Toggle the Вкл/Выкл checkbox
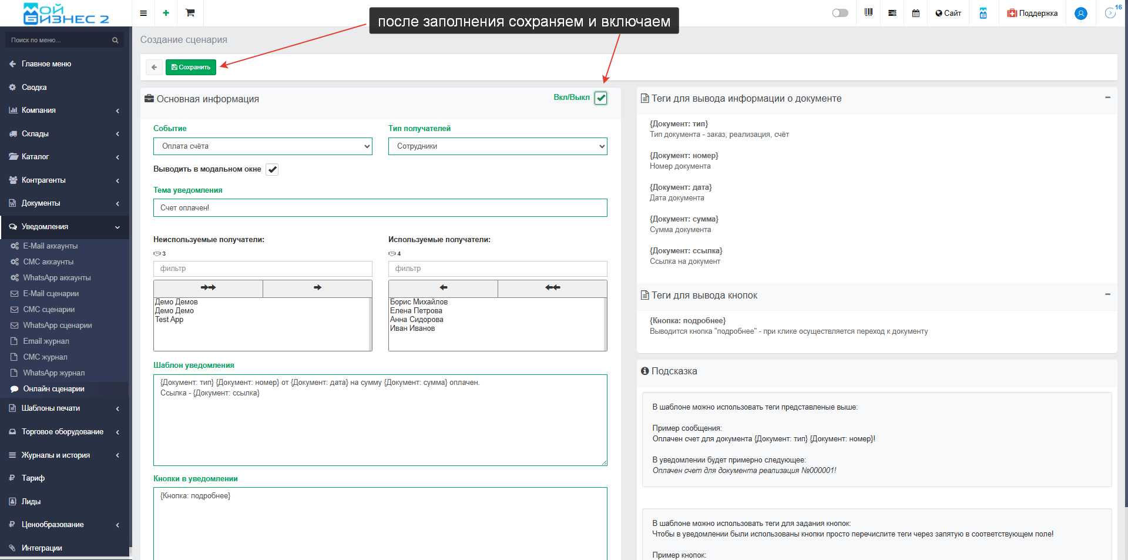Screen dimensions: 1128x560 click(600, 98)
